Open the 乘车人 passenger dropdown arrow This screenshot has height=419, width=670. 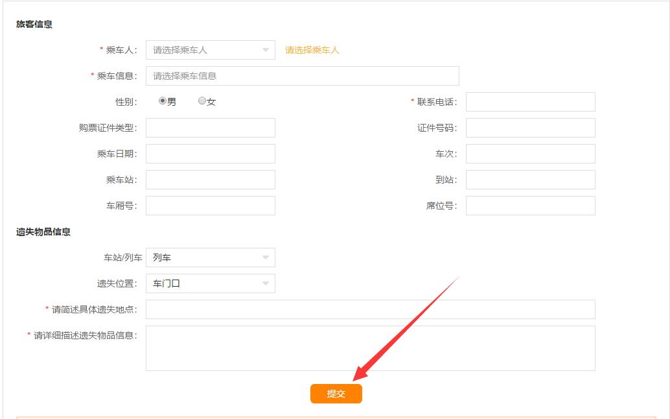click(x=265, y=50)
